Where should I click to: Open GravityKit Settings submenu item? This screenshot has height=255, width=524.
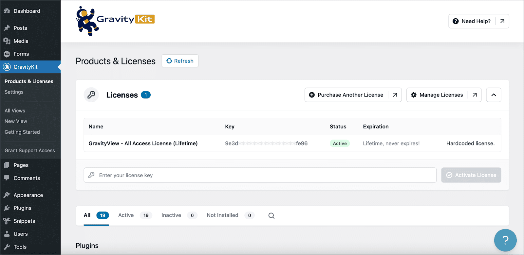pos(14,92)
